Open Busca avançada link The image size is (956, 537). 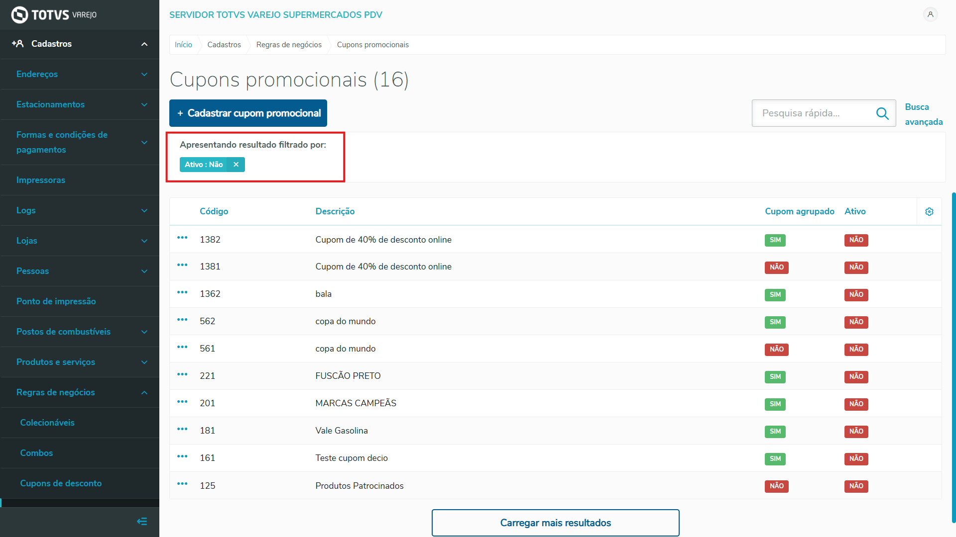(x=923, y=114)
